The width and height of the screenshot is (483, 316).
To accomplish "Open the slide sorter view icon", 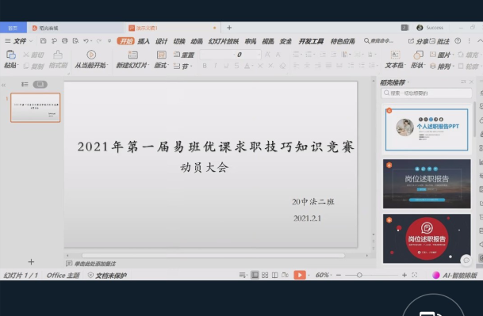I will [x=265, y=275].
